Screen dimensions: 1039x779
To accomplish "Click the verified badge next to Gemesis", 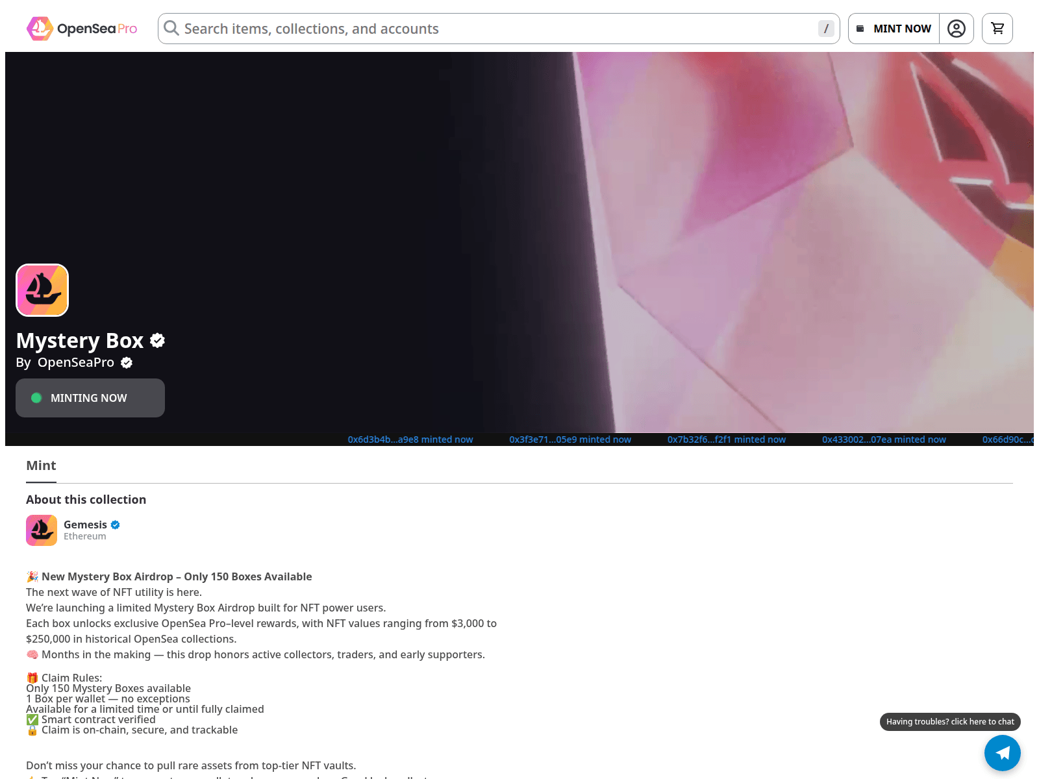I will [x=115, y=525].
